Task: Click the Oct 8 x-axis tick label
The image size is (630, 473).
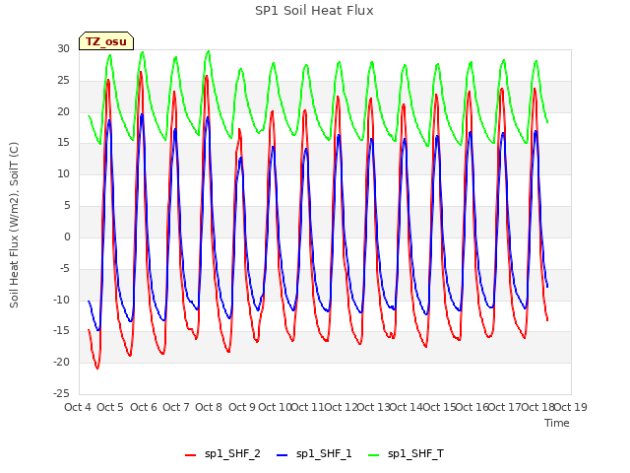Action: (x=209, y=407)
